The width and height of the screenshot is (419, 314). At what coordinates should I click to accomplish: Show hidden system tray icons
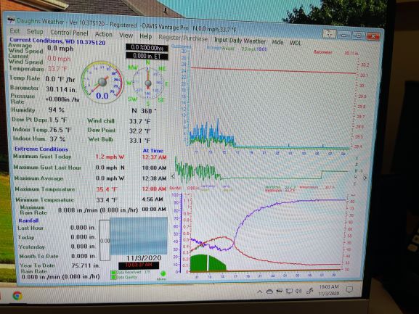(259, 292)
